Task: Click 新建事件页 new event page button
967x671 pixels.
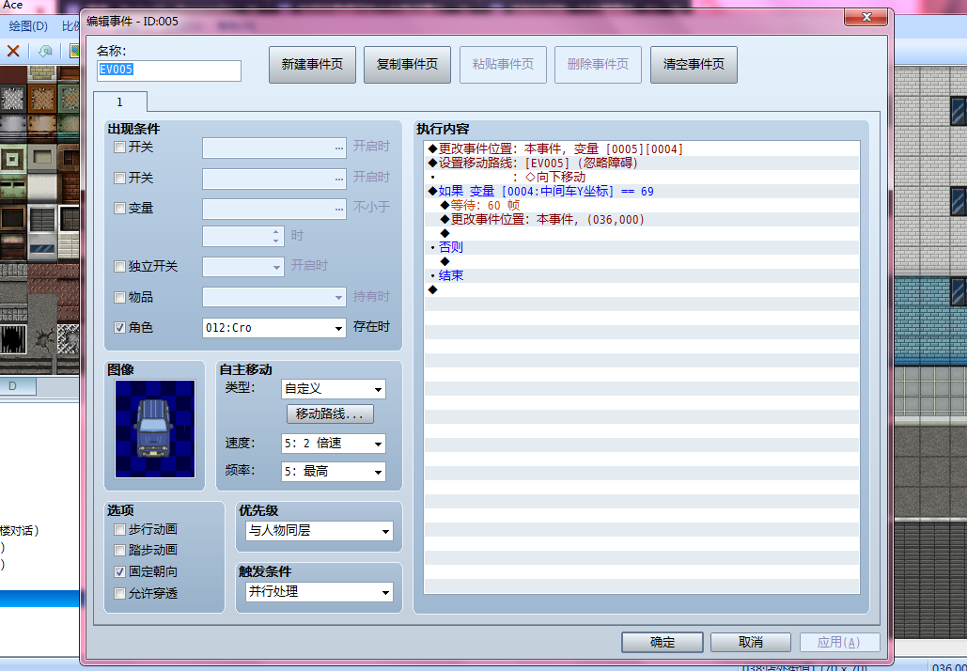Action: click(312, 64)
